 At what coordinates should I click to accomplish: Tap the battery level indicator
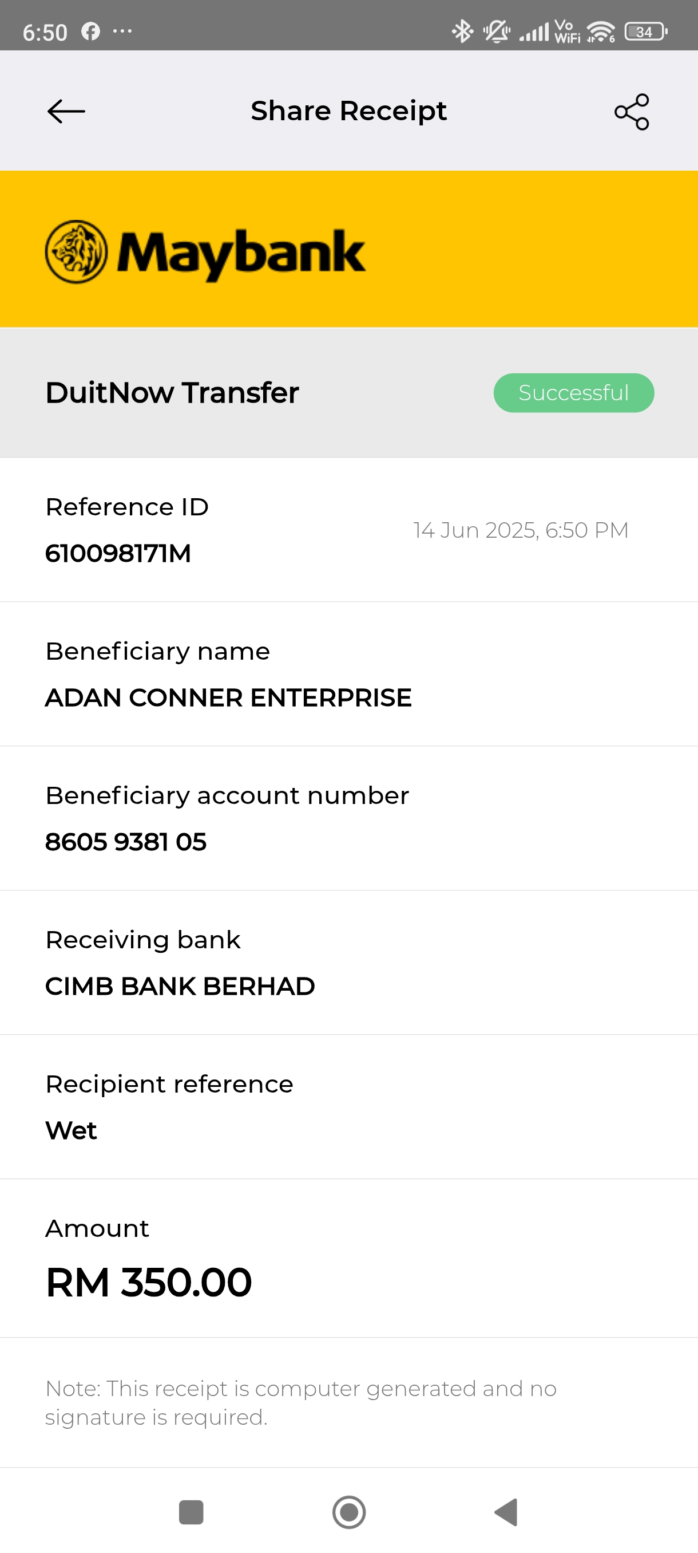pos(645,31)
